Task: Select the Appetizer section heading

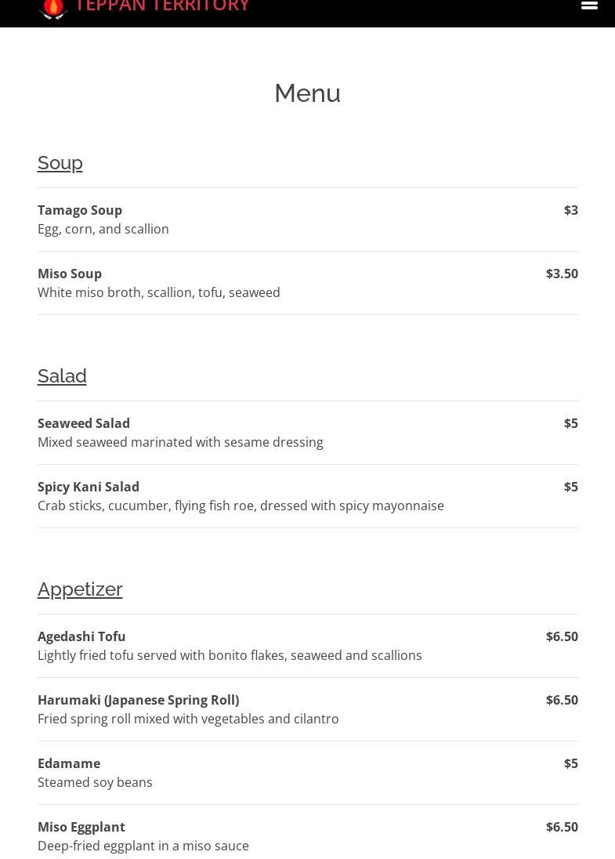Action: tap(80, 589)
